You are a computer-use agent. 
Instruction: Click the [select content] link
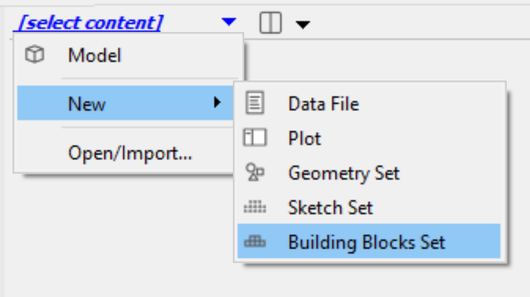tap(91, 23)
